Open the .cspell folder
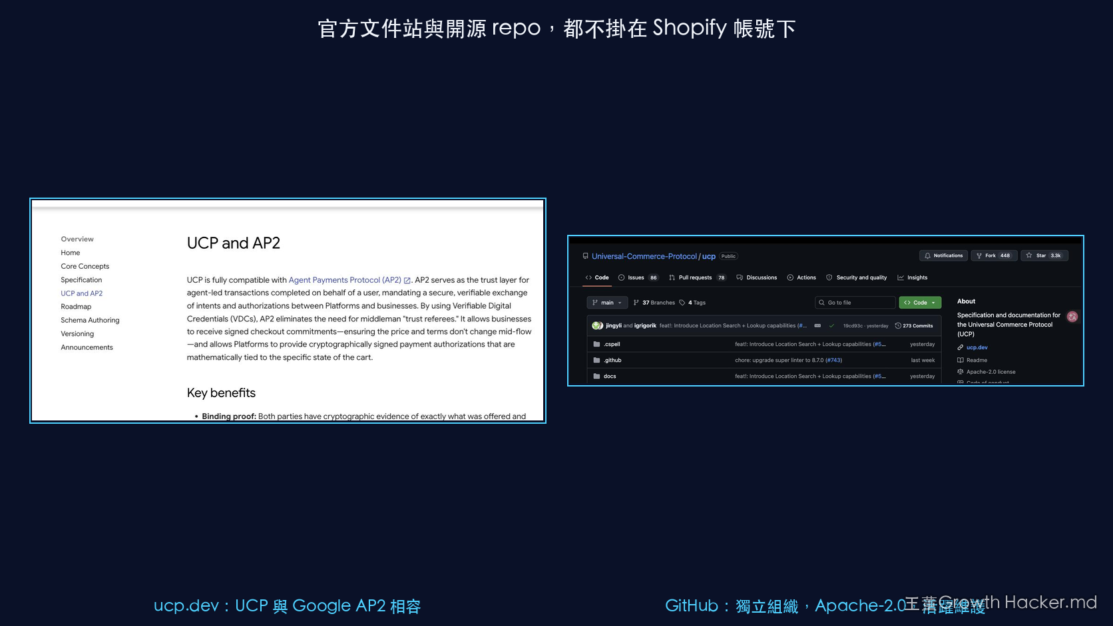Screen dimensions: 1113x626 tap(612, 345)
